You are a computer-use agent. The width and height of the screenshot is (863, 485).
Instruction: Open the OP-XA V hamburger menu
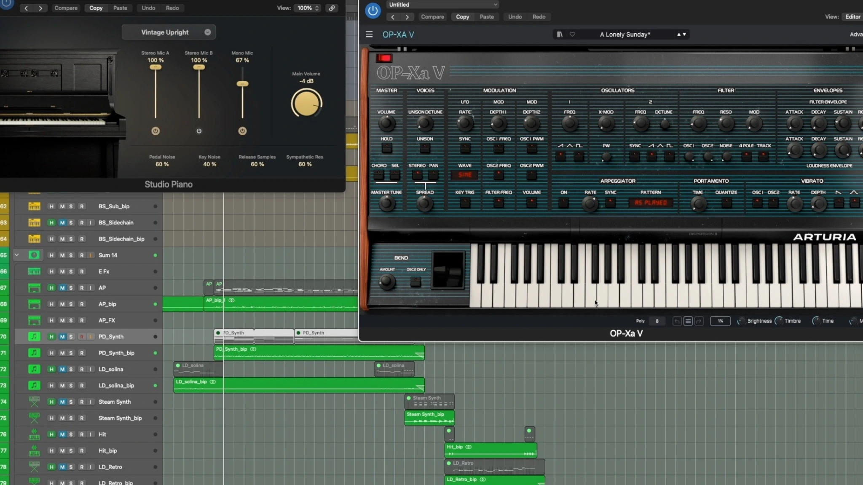tap(369, 35)
